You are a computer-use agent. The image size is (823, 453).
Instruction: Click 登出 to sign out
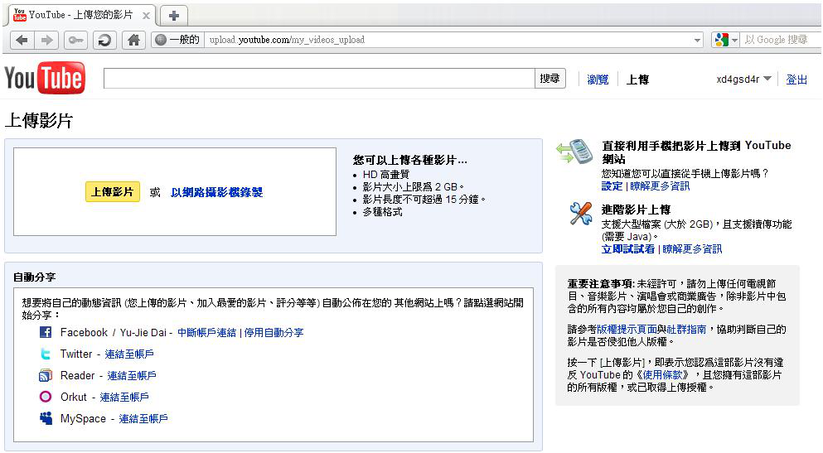click(x=796, y=80)
